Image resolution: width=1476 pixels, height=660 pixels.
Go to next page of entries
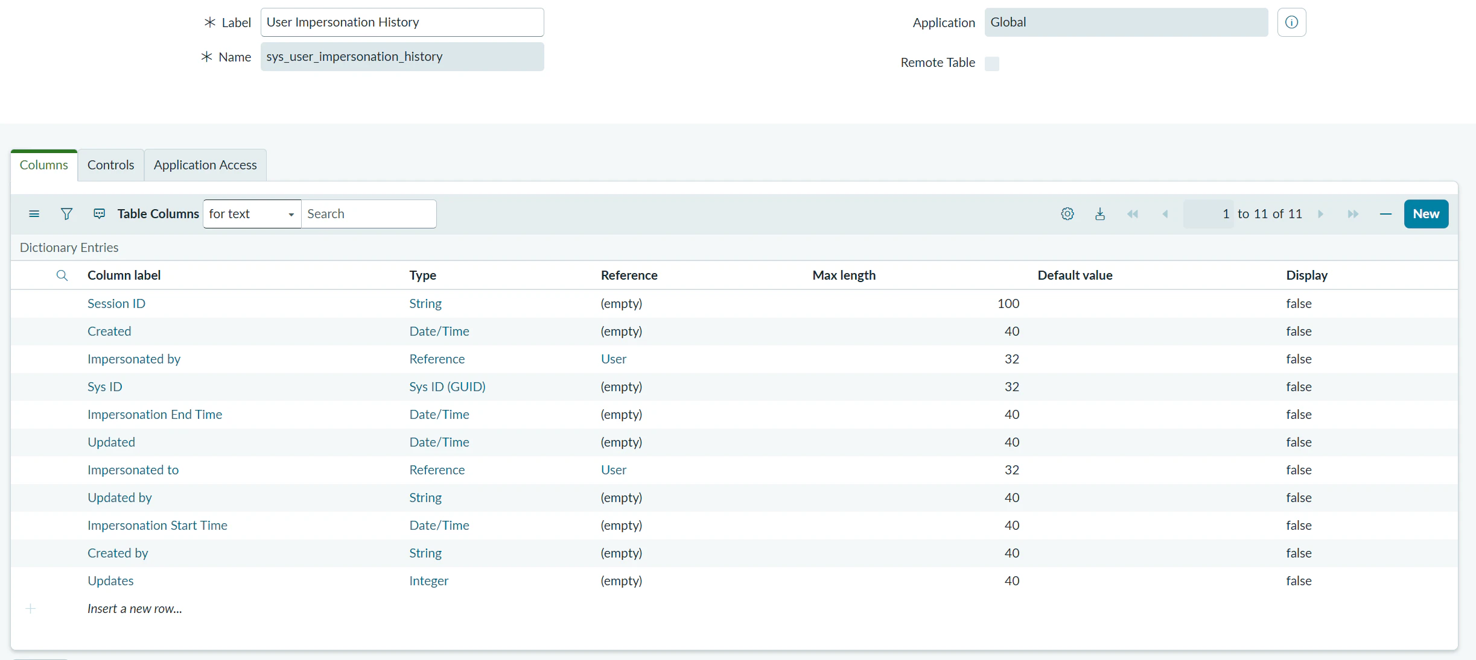(x=1321, y=214)
